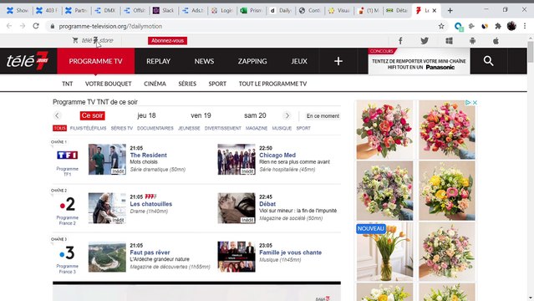This screenshot has height=301, width=534.
Task: Click the France 3 channel logo
Action: (x=67, y=253)
